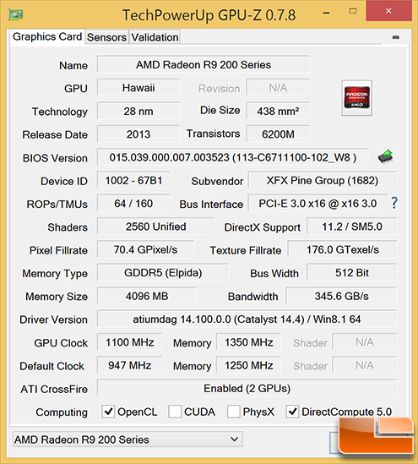Click the Shaders value 2560 Unified
418x464 pixels.
click(155, 227)
